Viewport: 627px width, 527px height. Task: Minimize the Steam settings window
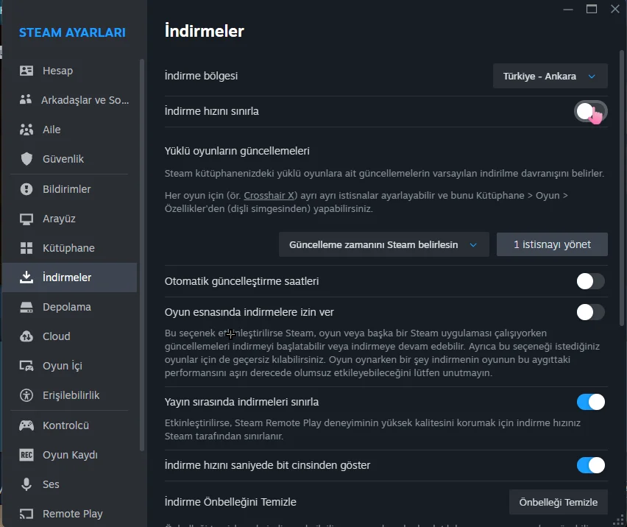(568, 9)
